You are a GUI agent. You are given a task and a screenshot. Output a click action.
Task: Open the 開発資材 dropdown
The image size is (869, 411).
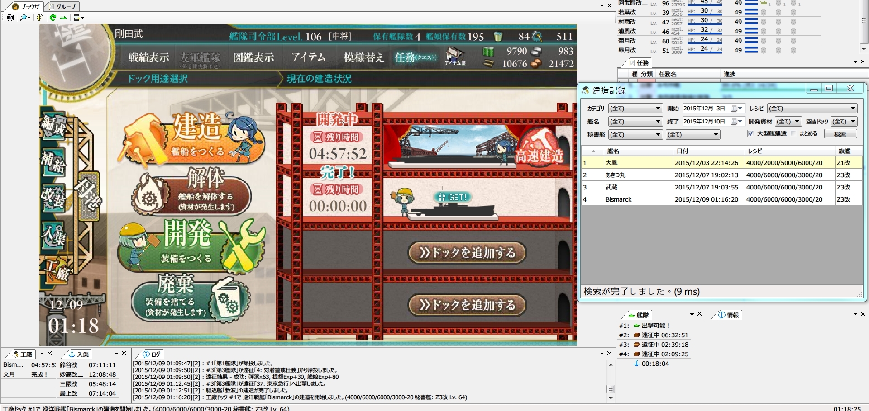pyautogui.click(x=788, y=122)
